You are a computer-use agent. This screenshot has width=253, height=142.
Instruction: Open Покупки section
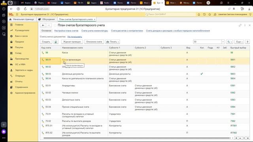[x=19, y=47]
